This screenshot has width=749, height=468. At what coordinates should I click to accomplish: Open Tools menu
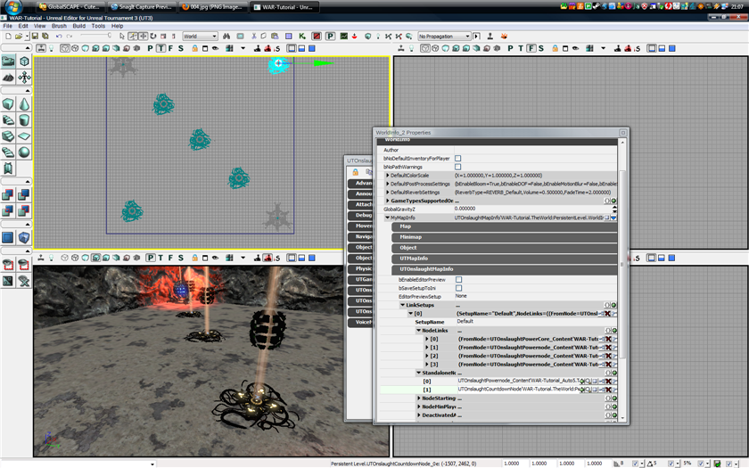(x=98, y=26)
